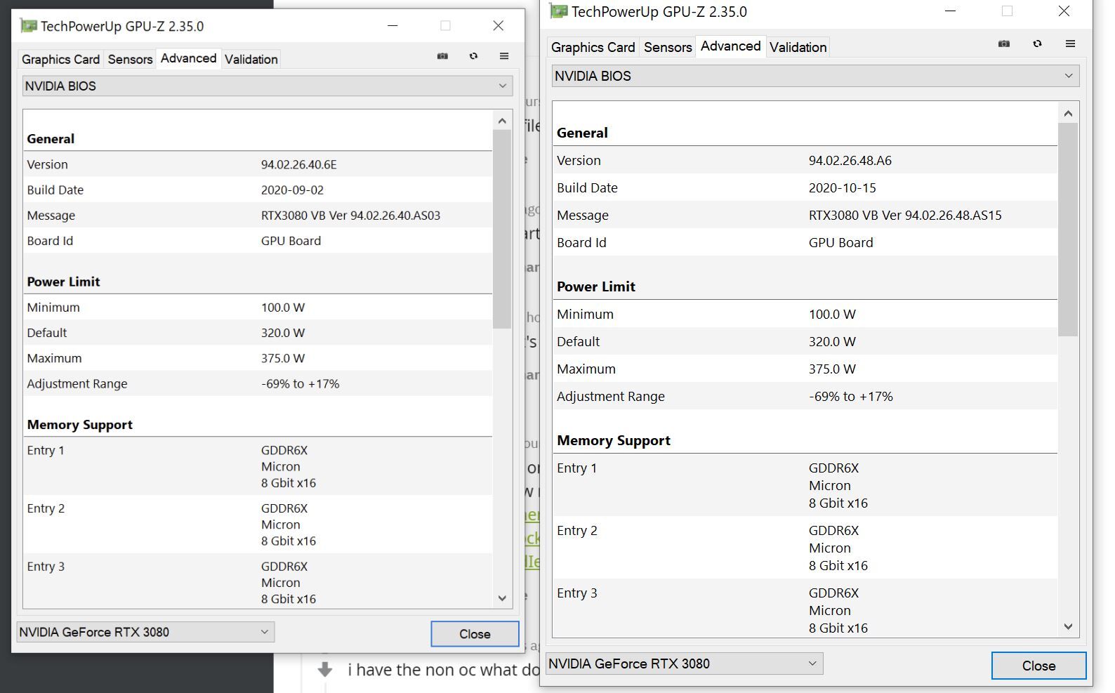Screen dimensions: 1115x693
Task: Expand NVIDIA BIOS dropdown in left window
Action: (267, 86)
